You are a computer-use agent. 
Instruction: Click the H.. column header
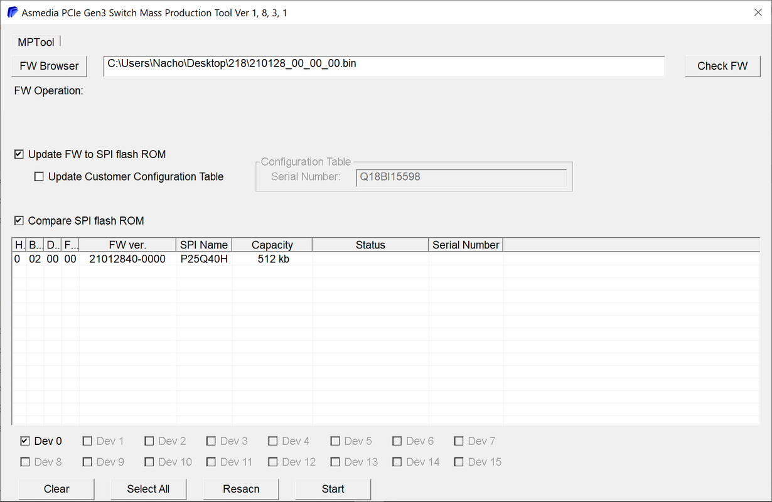[19, 245]
